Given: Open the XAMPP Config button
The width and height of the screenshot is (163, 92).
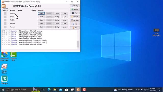Looking at the screenshot, I should pos(75,6).
